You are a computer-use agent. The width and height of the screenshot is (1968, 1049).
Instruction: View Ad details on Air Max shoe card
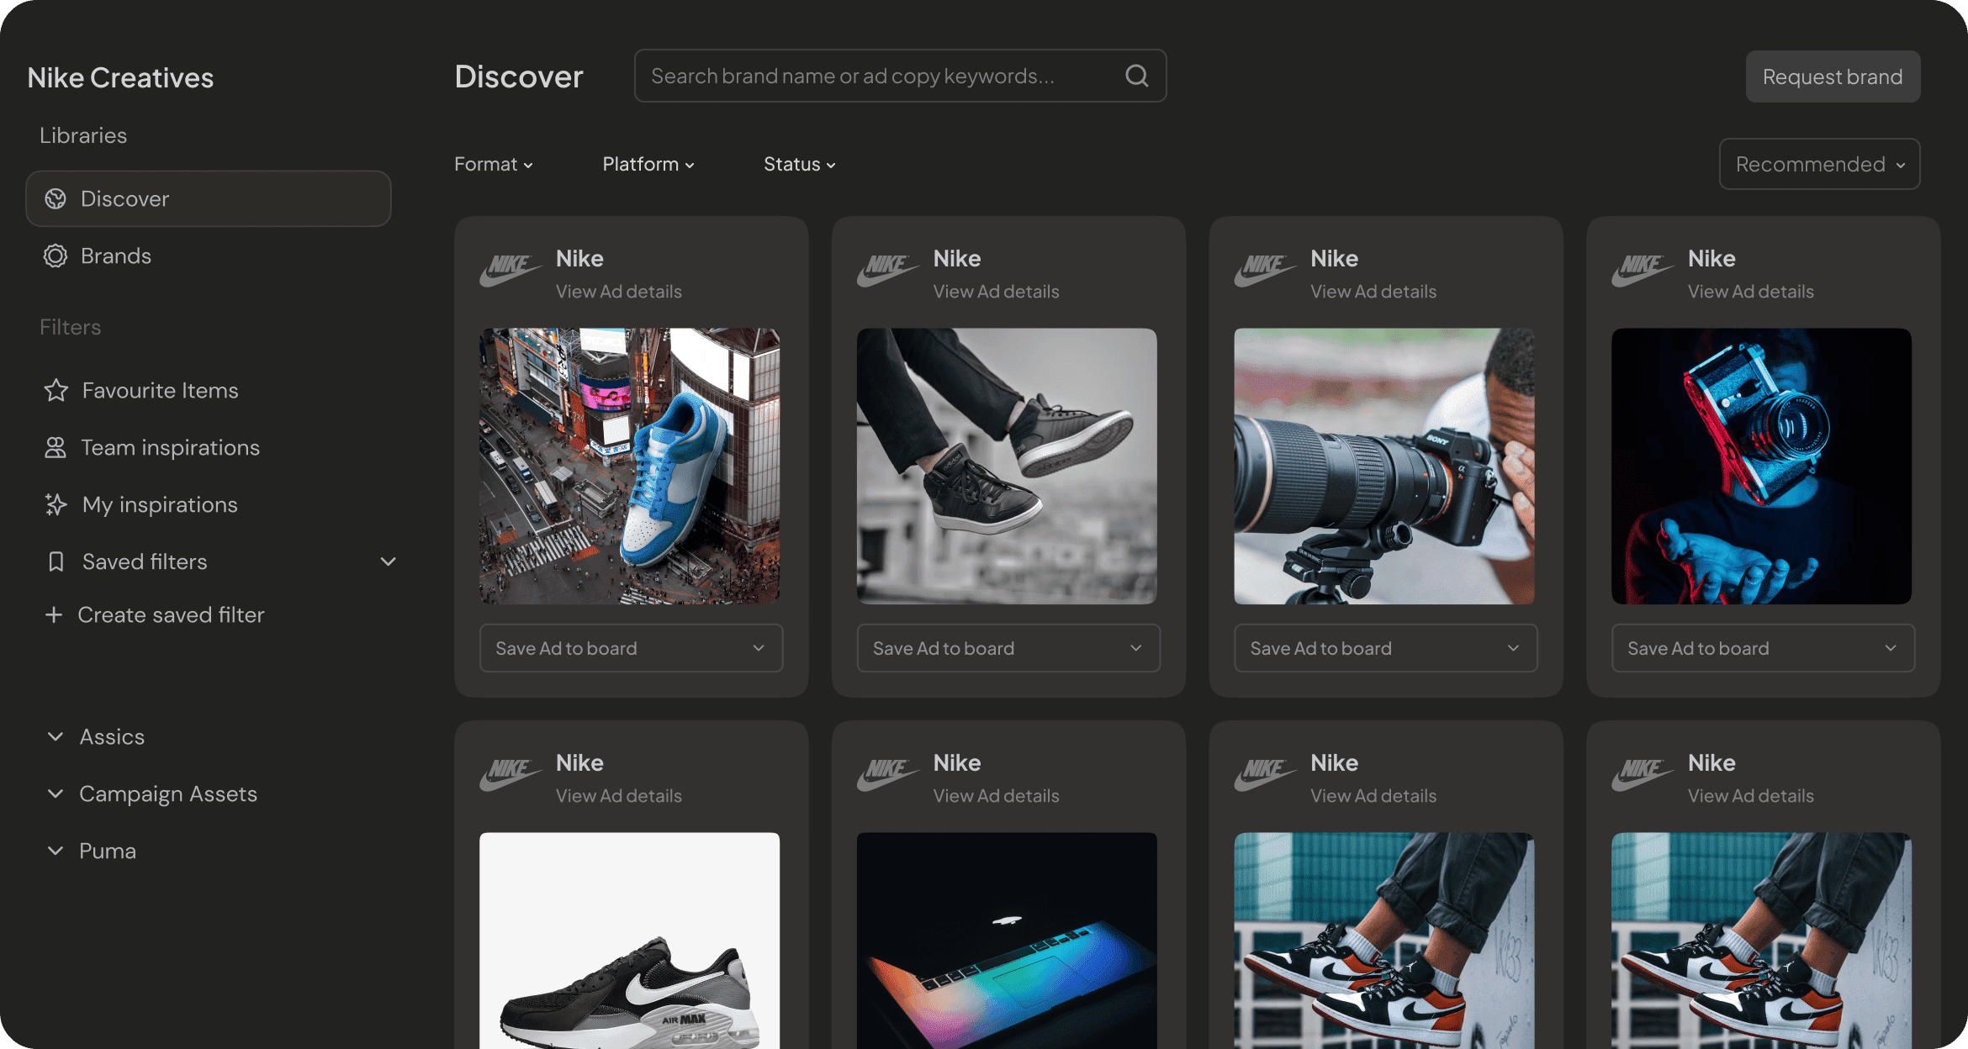[618, 796]
